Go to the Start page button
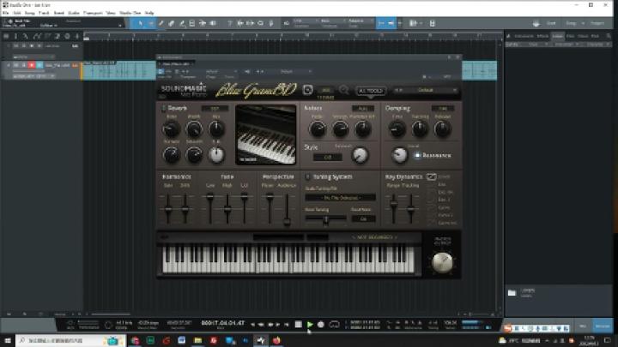Image resolution: width=618 pixels, height=347 pixels. 551,24
